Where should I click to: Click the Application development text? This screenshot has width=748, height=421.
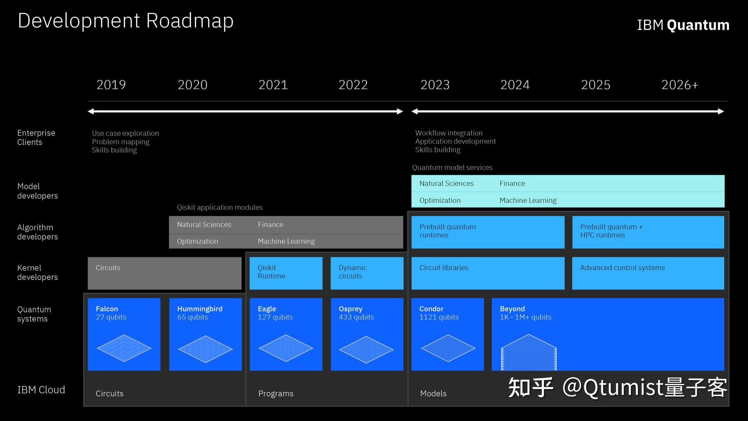[x=455, y=142]
